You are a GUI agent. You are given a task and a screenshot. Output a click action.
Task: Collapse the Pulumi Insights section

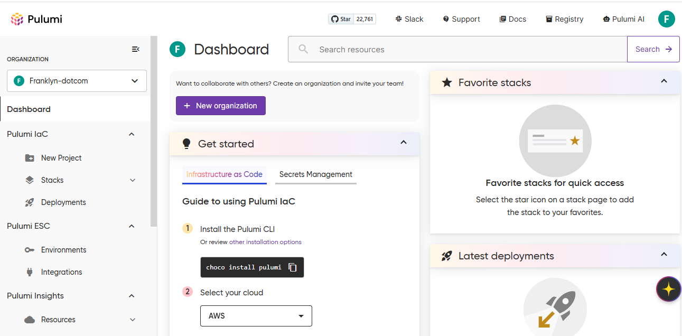tap(132, 296)
